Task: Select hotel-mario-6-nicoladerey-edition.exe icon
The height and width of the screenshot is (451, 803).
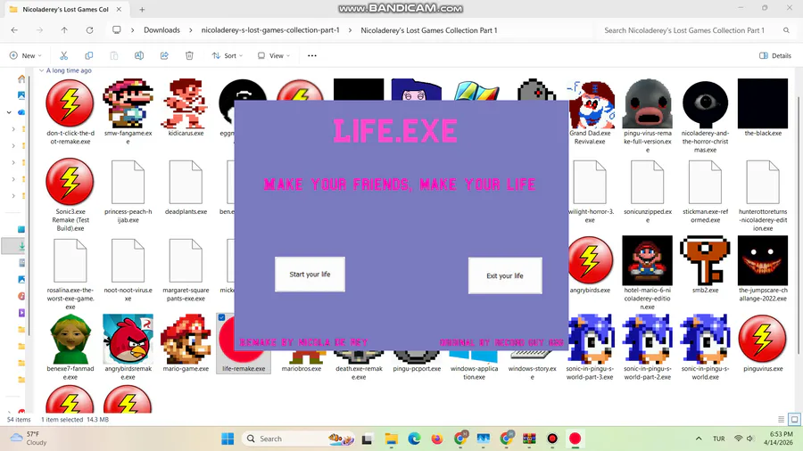Action: coord(648,260)
